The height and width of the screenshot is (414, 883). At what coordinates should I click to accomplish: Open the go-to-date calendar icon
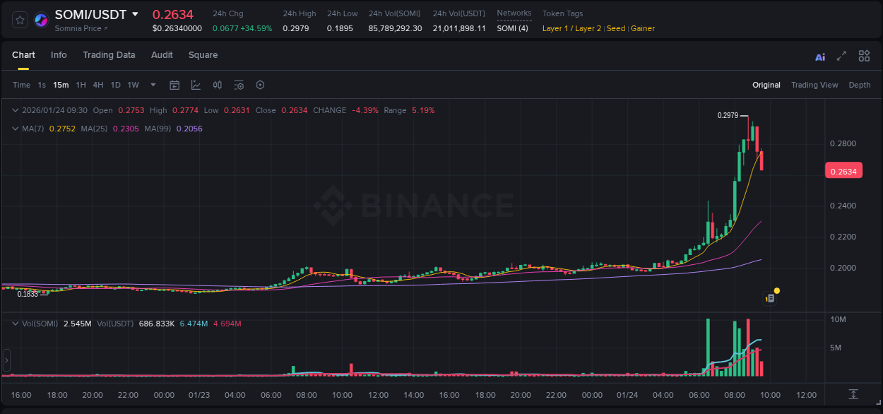coord(174,85)
